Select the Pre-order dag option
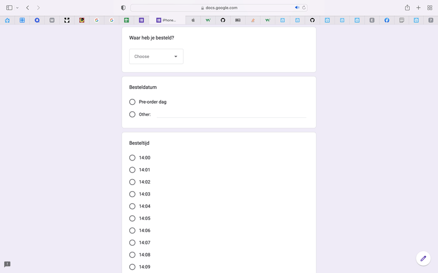The image size is (438, 273). click(132, 102)
